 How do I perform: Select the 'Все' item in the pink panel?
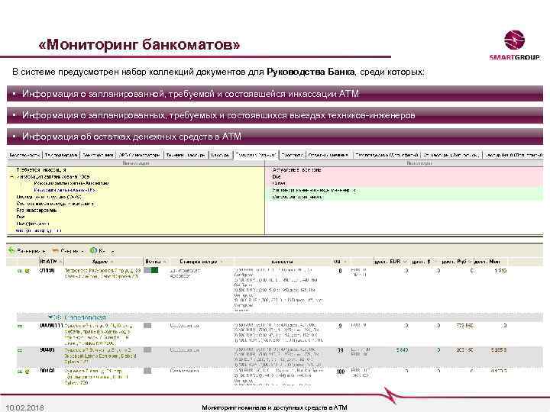(x=276, y=176)
